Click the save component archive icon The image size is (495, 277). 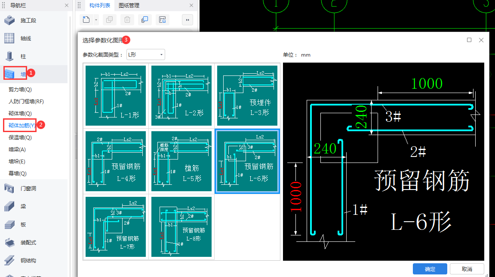[162, 20]
